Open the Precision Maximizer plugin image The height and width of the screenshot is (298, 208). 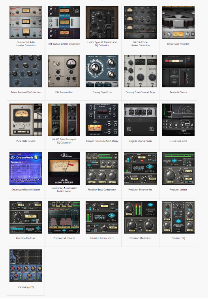pyautogui.click(x=140, y=217)
